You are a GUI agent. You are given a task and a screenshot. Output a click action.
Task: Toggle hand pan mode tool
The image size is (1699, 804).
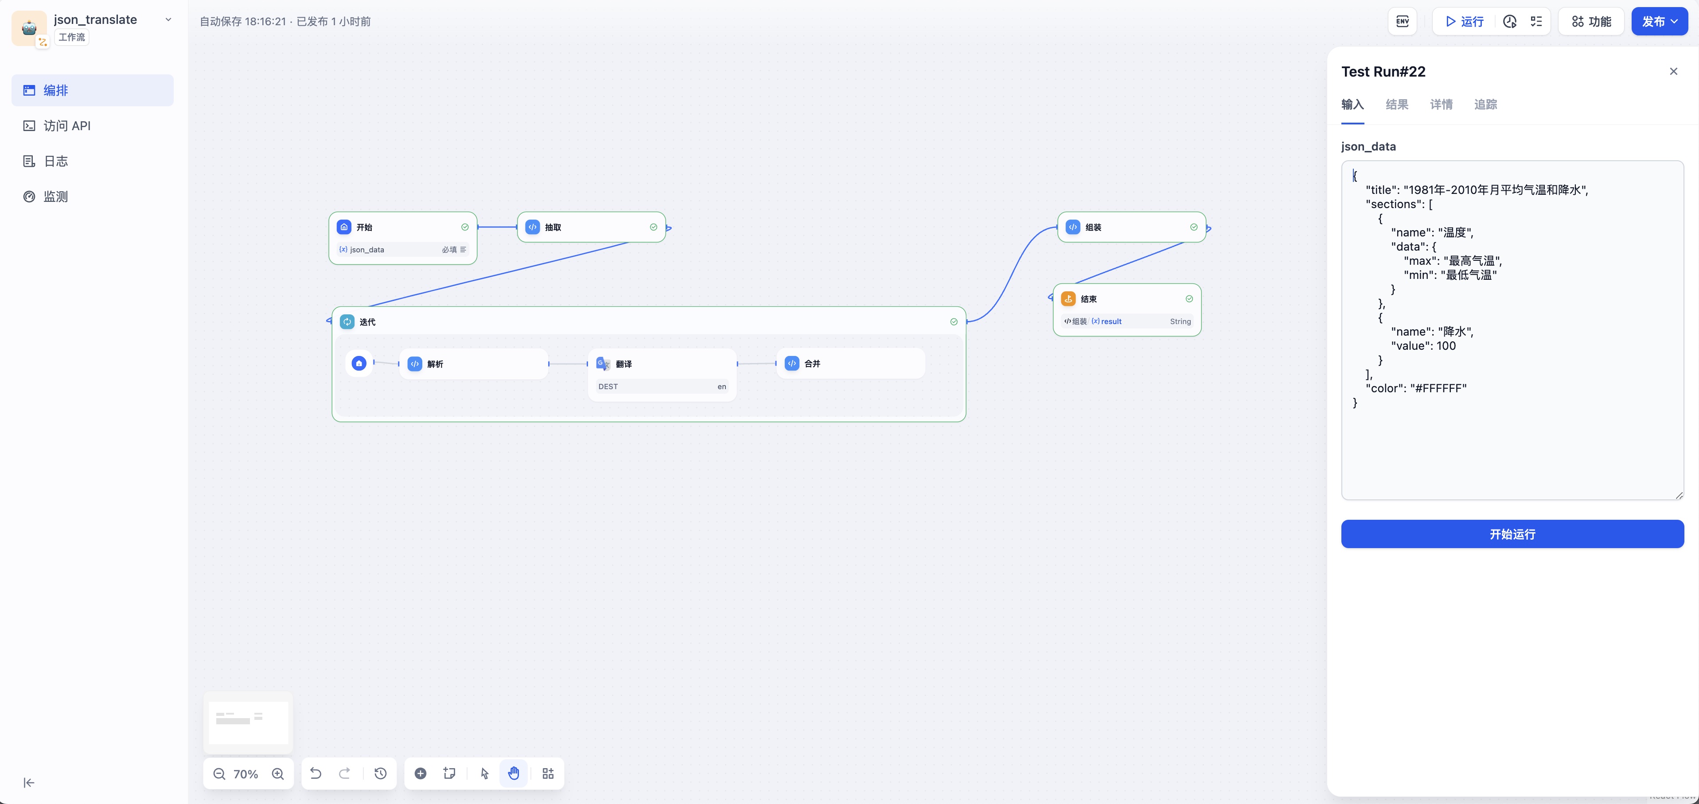[x=514, y=774]
